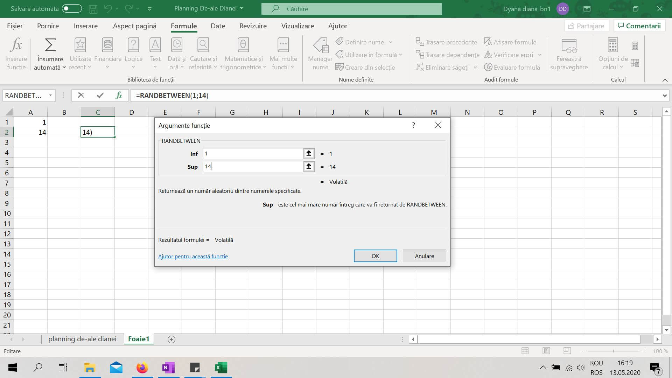Open Verificare erori dropdown arrow
This screenshot has height=378, width=672.
point(540,55)
